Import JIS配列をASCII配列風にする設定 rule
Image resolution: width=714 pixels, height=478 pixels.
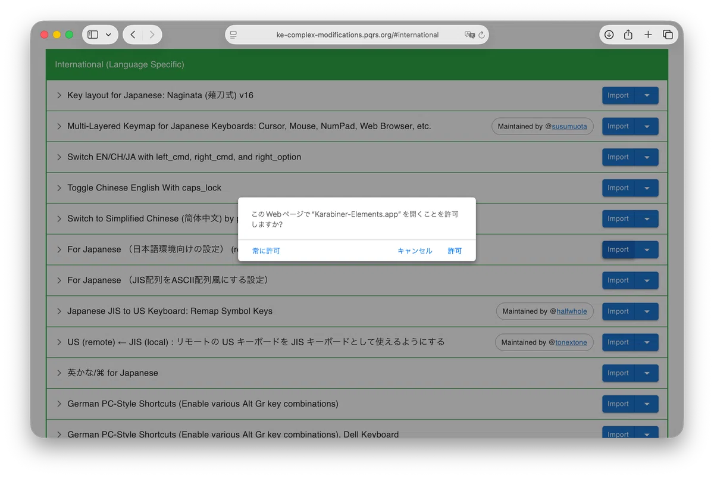coord(618,280)
